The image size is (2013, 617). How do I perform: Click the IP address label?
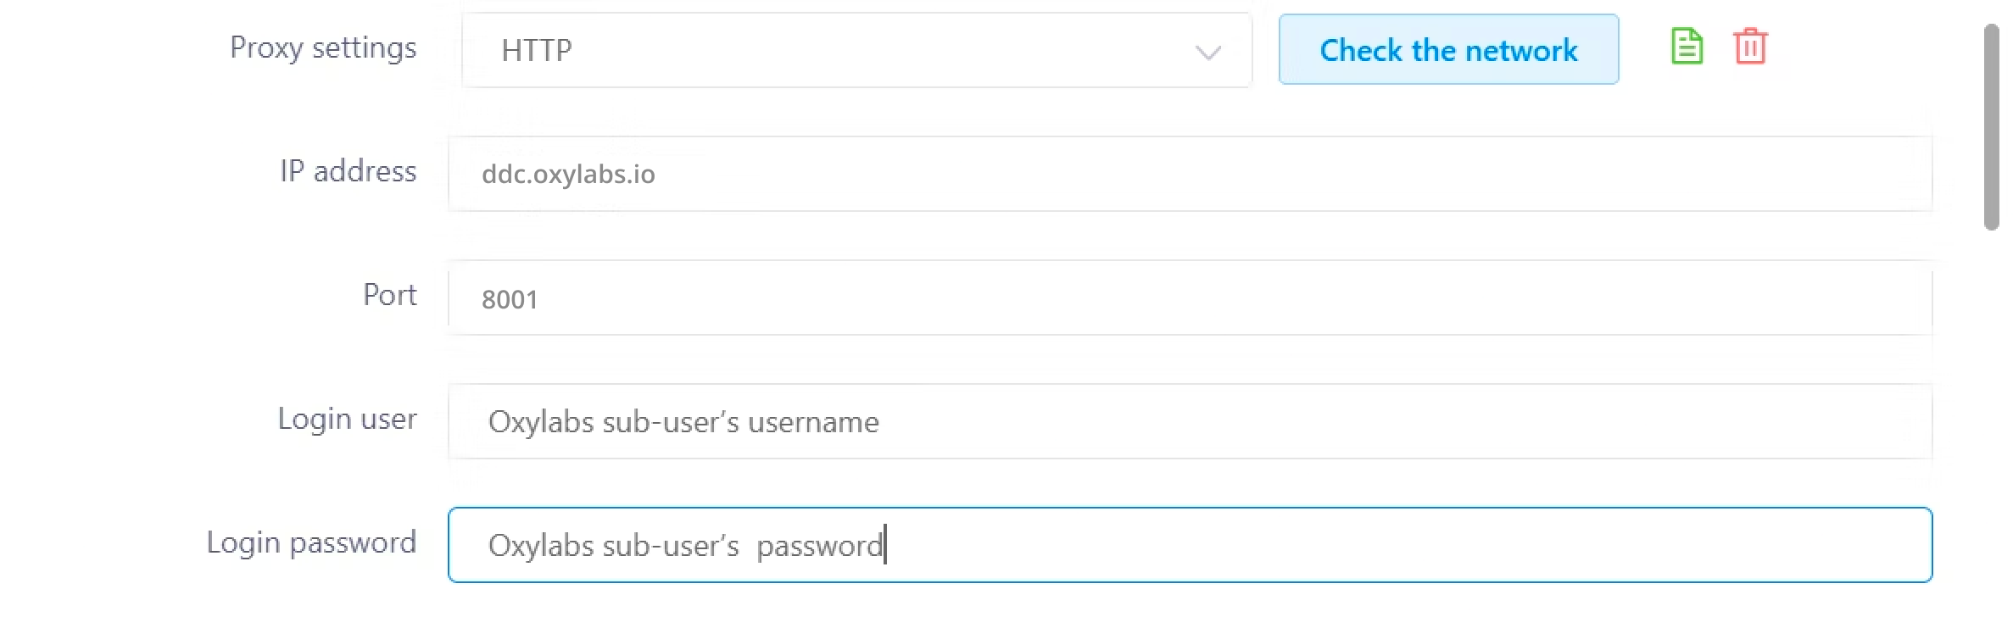348,171
